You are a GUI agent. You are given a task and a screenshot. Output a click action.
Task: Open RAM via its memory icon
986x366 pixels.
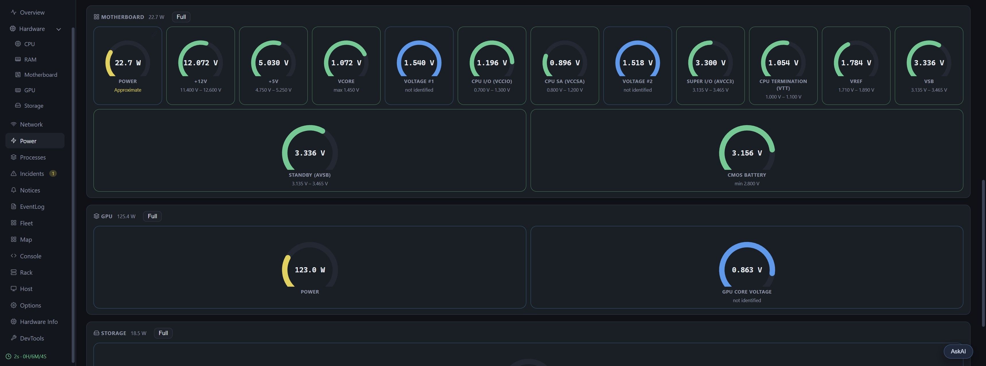pos(17,59)
